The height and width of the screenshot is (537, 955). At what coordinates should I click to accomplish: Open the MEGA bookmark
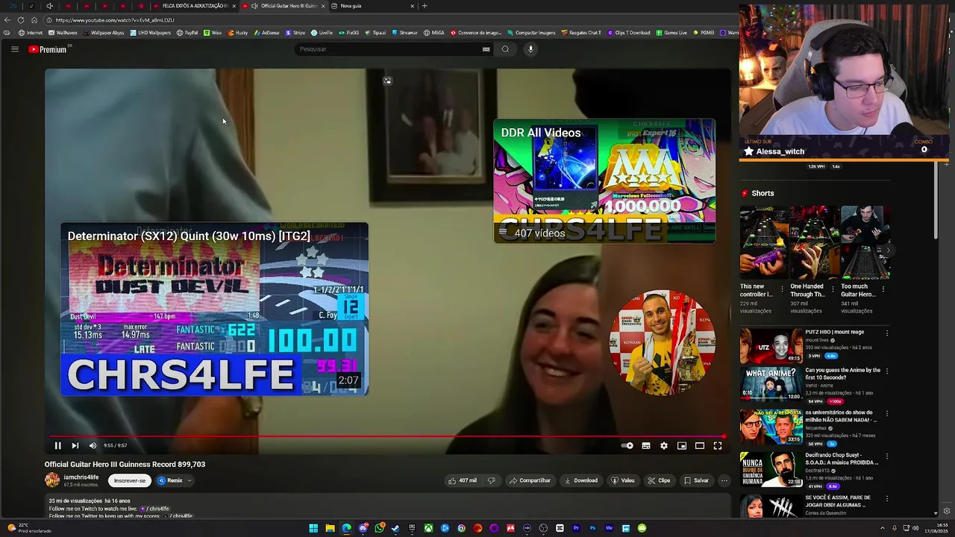(433, 33)
